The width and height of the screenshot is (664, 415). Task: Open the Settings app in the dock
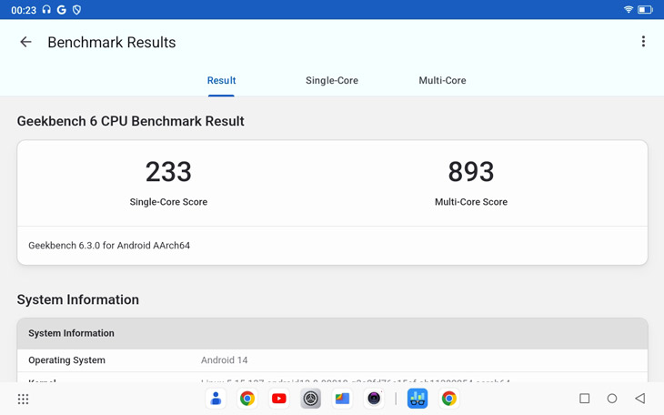tap(311, 399)
